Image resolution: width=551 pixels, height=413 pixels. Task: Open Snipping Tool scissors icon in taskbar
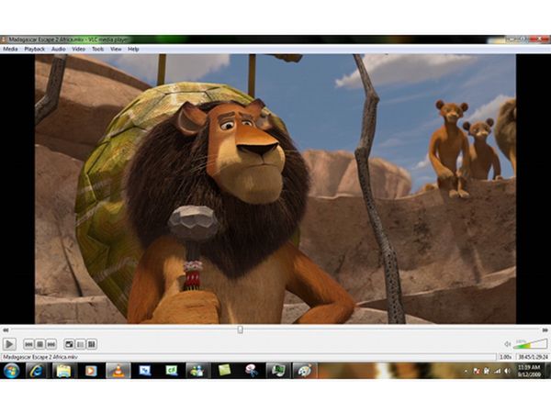251,371
